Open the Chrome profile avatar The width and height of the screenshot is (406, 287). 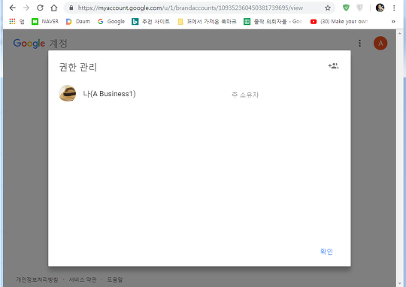(380, 8)
